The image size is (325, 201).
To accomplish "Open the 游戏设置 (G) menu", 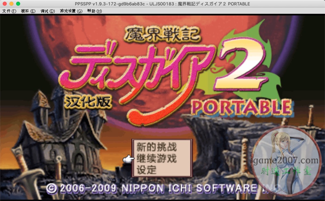I will [71, 11].
